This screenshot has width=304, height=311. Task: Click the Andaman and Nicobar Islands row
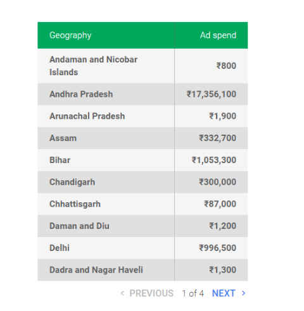tap(142, 66)
